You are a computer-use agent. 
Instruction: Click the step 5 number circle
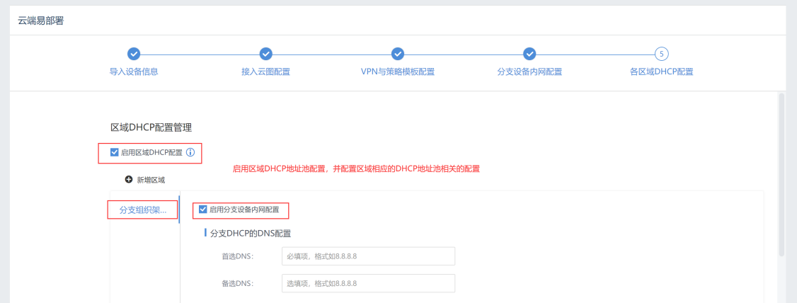coord(662,54)
